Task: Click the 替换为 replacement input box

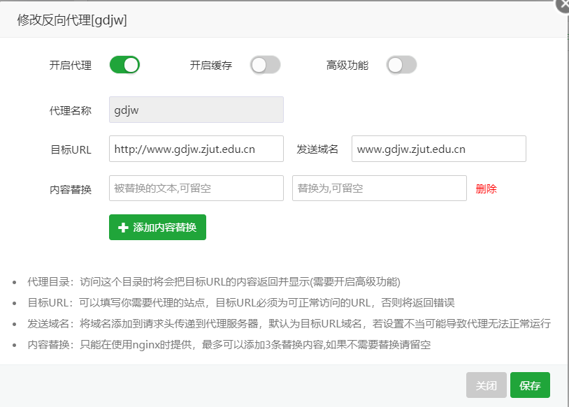Action: (x=379, y=188)
